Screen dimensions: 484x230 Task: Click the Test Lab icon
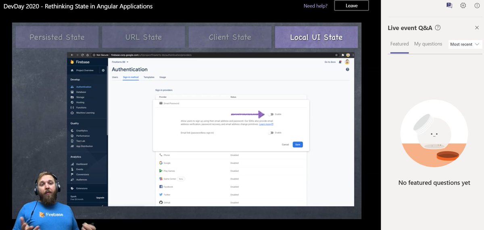(72, 141)
